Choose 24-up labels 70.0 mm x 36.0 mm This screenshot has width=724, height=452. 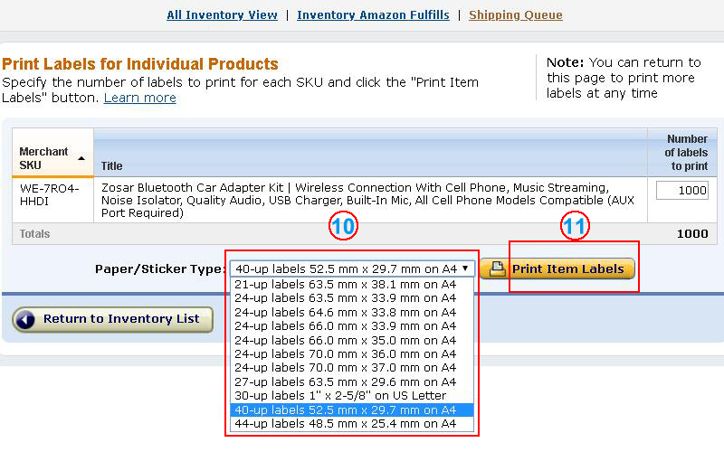tap(345, 353)
